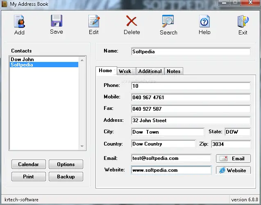Click browser icon on Website button
The height and width of the screenshot is (205, 261).
click(x=222, y=170)
